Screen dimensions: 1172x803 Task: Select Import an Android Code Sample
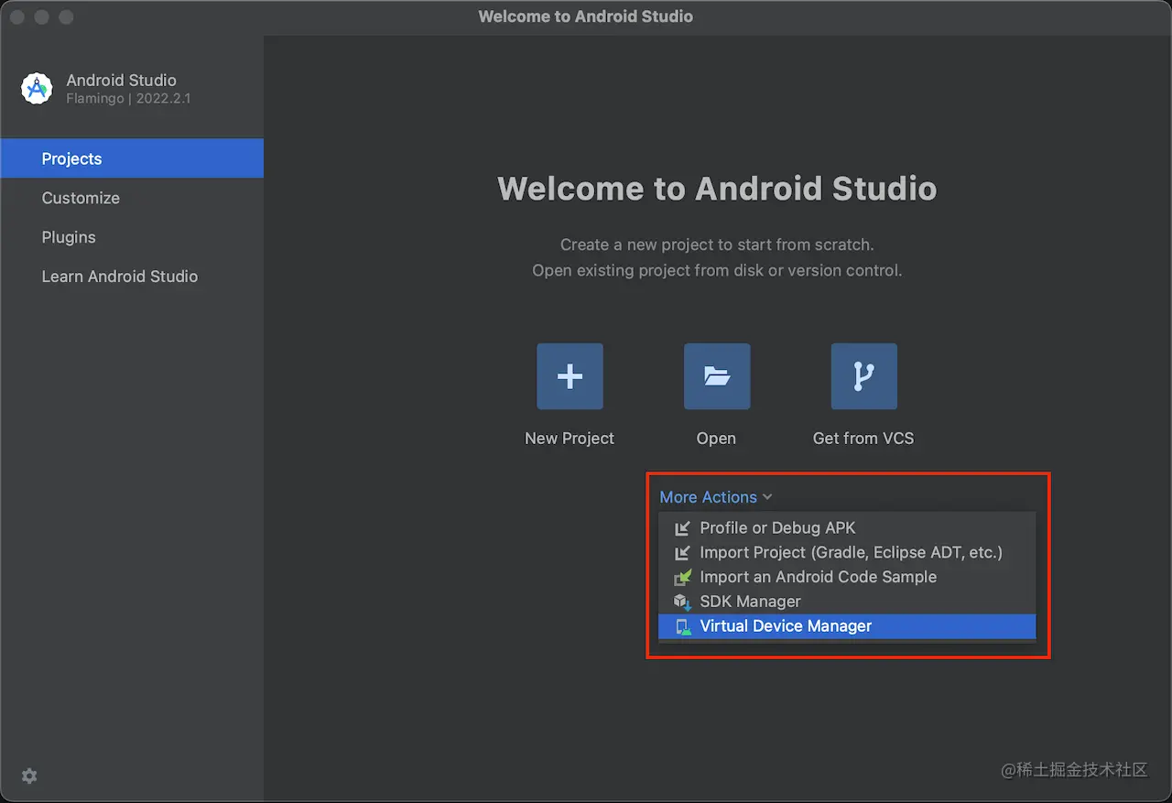(847, 577)
